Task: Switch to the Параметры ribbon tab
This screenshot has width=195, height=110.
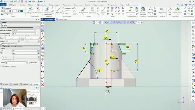Action: 67,5
